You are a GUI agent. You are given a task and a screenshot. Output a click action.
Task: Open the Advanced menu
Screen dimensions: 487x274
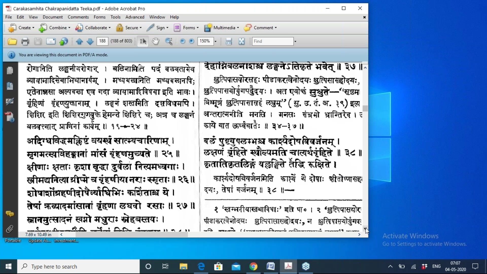135,17
